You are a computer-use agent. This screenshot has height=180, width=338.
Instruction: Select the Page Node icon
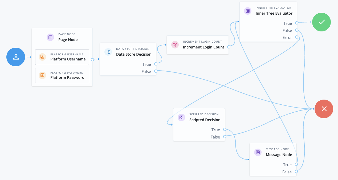click(x=50, y=37)
